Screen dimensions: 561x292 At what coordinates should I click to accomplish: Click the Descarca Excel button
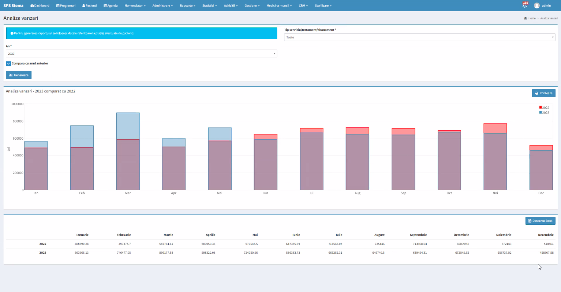tap(540, 221)
